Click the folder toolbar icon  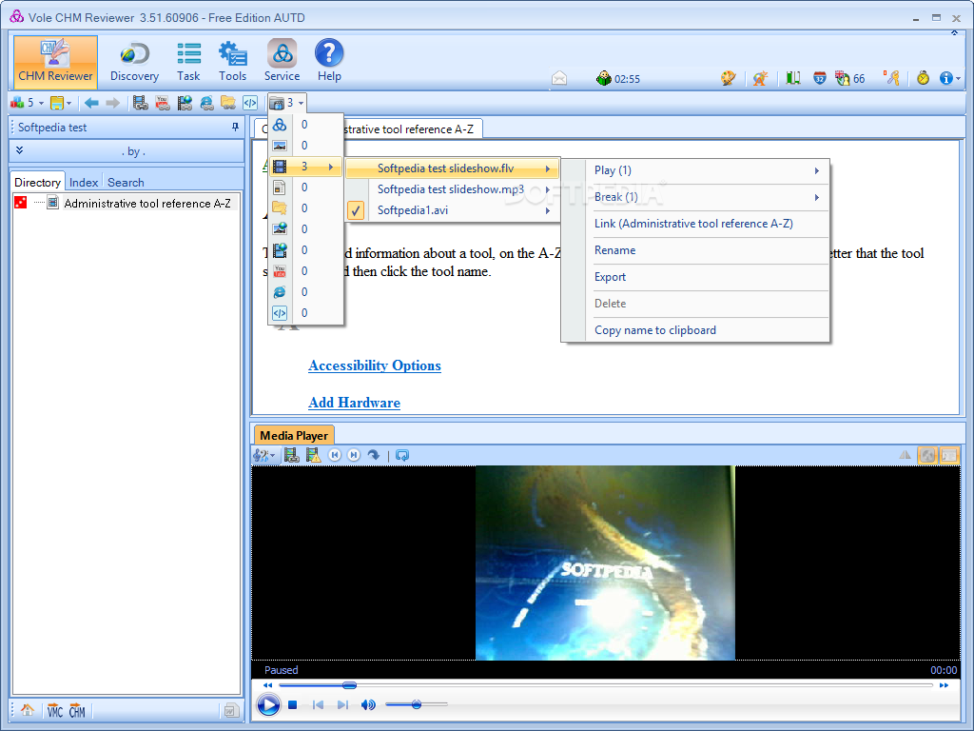tap(228, 103)
